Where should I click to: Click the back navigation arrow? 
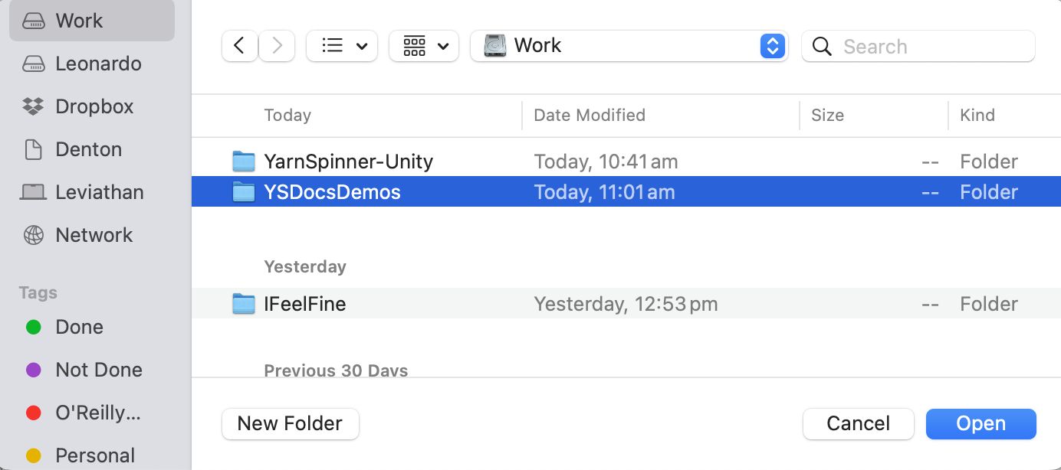tap(239, 46)
